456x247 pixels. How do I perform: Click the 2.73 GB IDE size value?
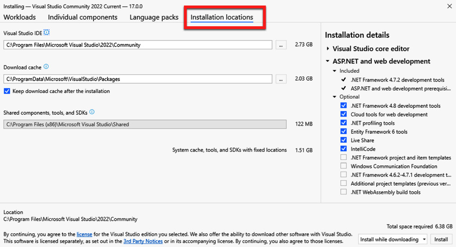click(x=303, y=44)
